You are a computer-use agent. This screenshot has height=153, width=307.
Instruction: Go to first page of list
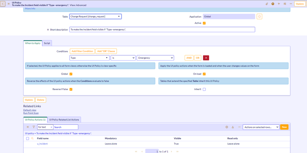click(x=136, y=151)
